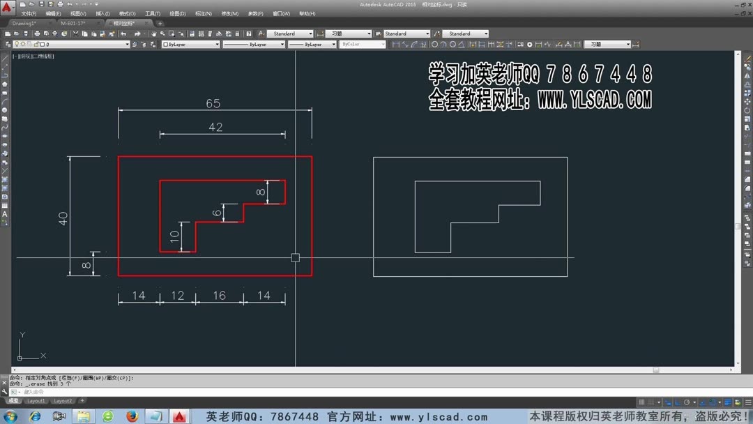Open the AutoCAD application menu button
This screenshot has width=753, height=424.
8,7
